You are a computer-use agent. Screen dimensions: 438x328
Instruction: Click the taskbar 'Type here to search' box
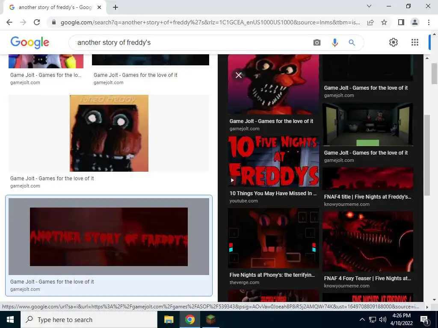coord(89,319)
